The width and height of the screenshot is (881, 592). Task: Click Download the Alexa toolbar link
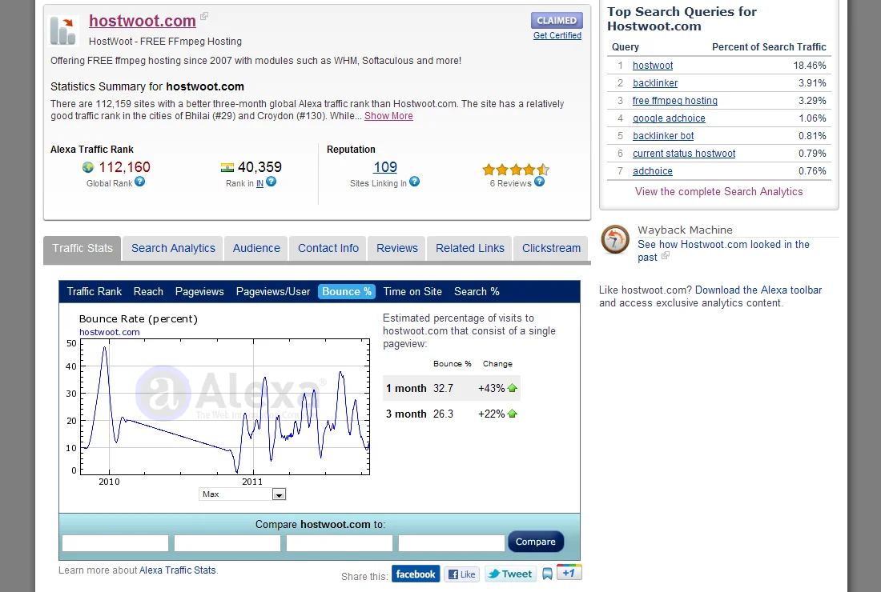click(x=758, y=290)
